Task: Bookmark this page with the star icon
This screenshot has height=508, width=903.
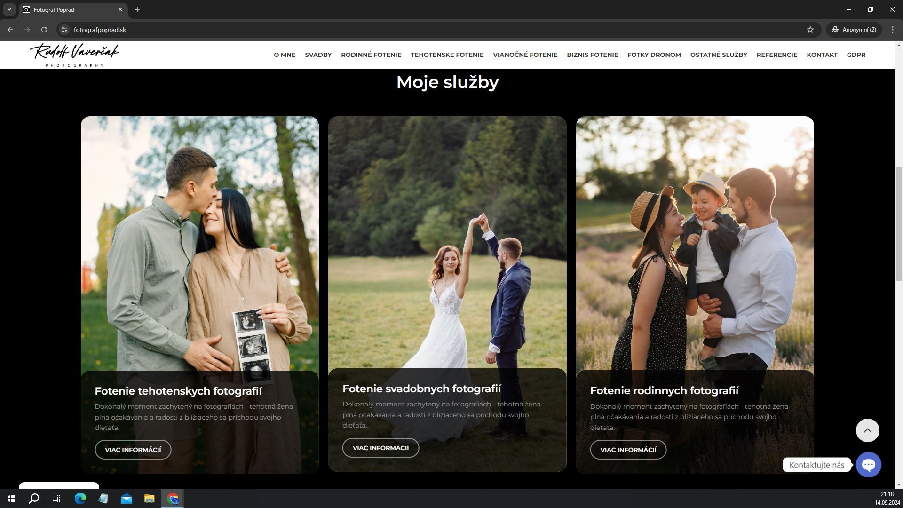Action: click(810, 30)
